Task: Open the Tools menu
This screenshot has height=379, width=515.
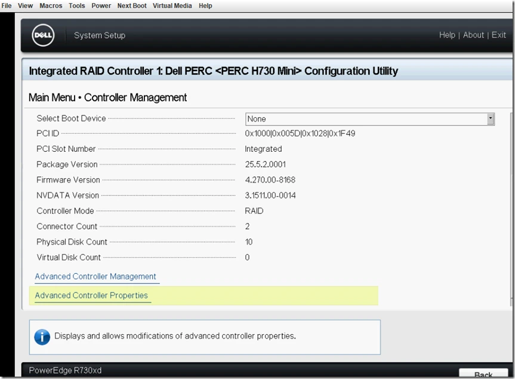Action: point(76,5)
